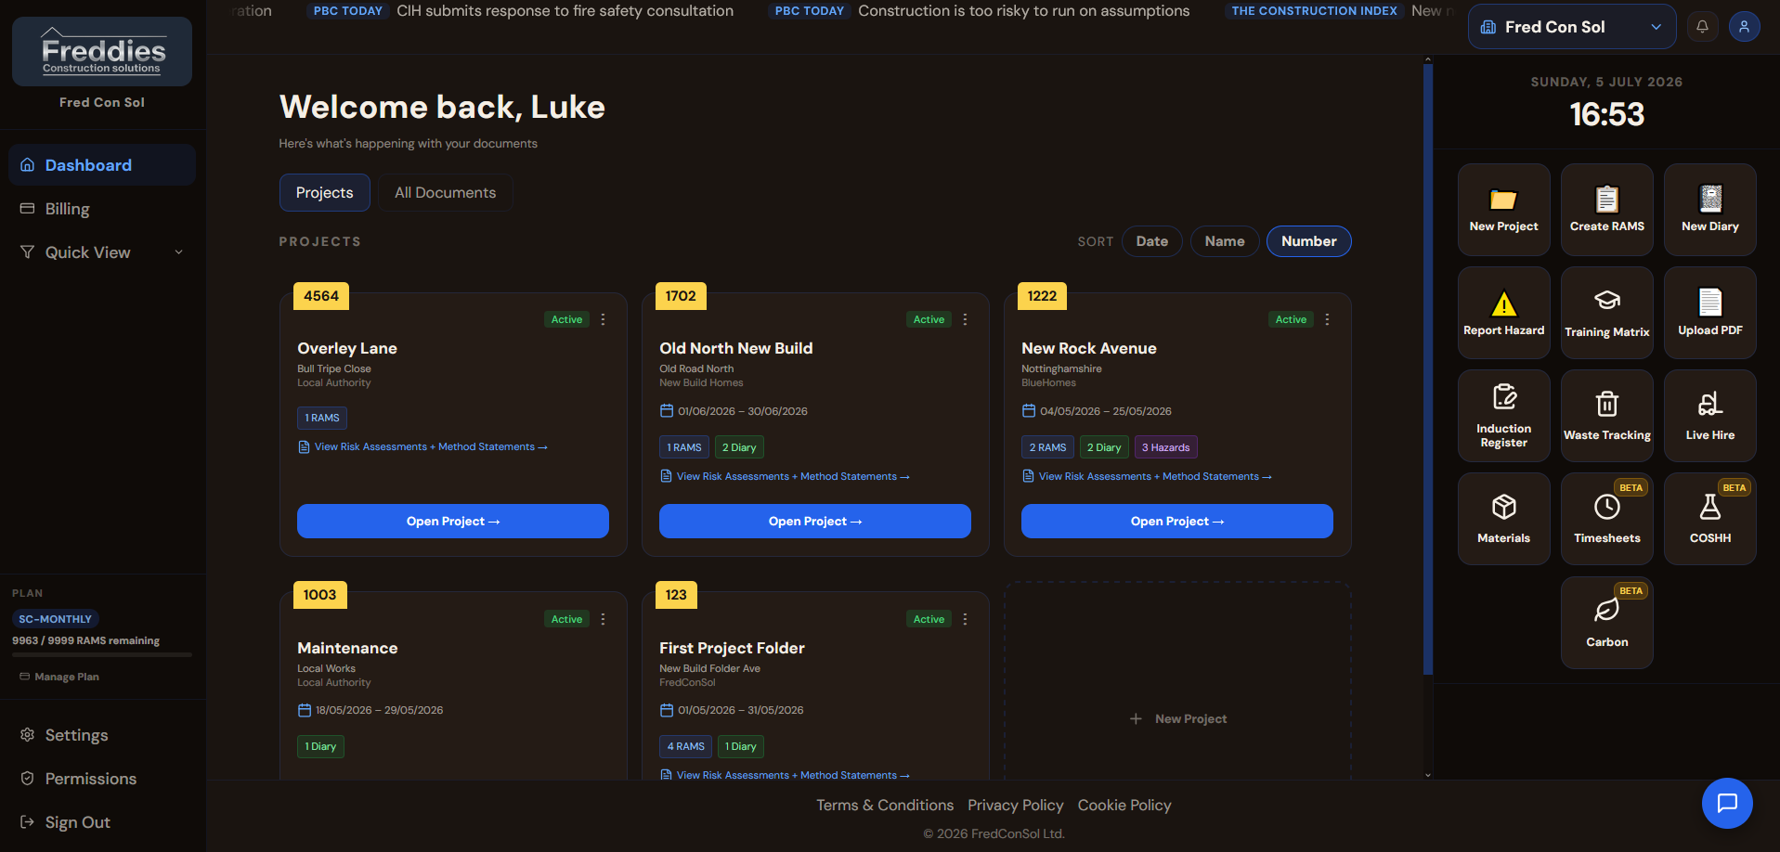
Task: Click the RAMS remaining progress bar
Action: click(102, 655)
